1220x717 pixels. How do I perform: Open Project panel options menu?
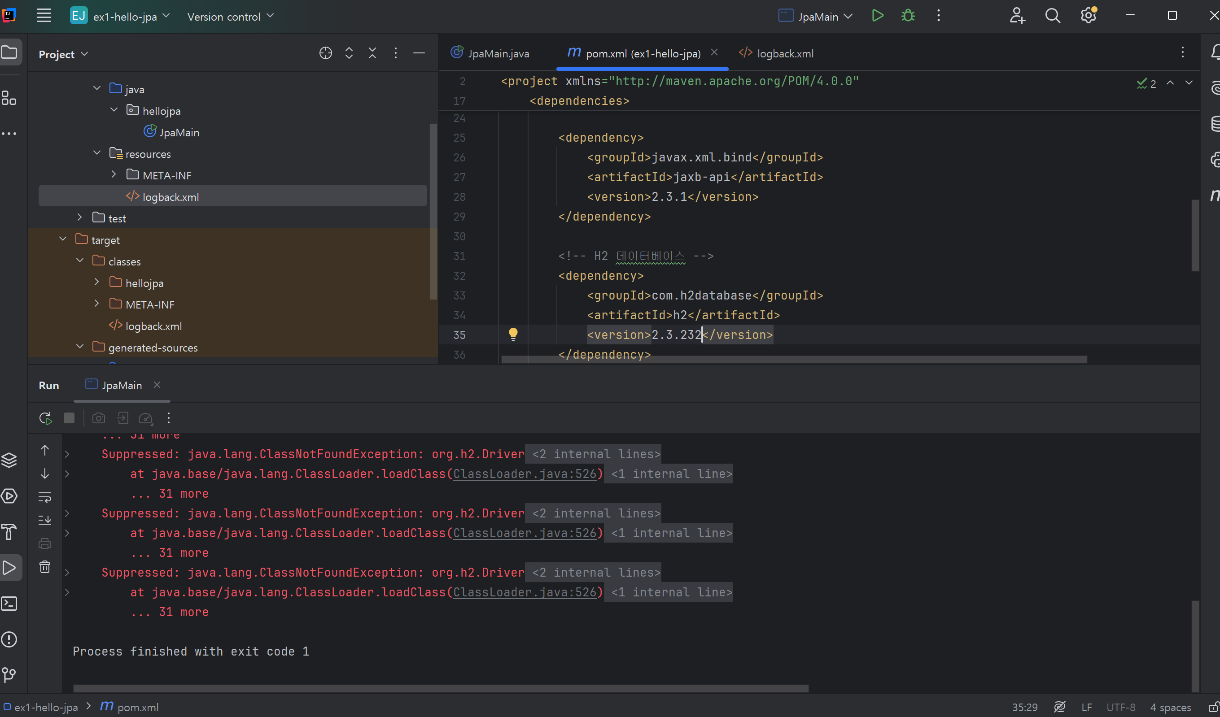pos(396,53)
